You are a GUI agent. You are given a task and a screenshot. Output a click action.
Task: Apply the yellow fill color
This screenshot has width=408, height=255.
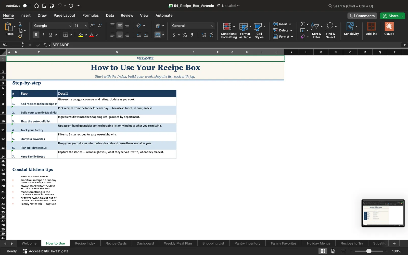click(x=81, y=35)
